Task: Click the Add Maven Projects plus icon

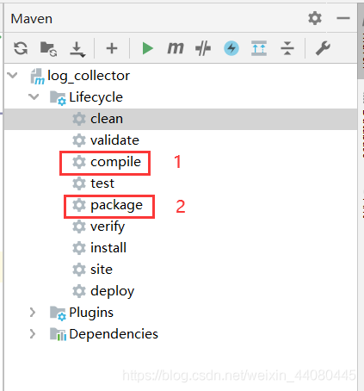Action: 112,48
